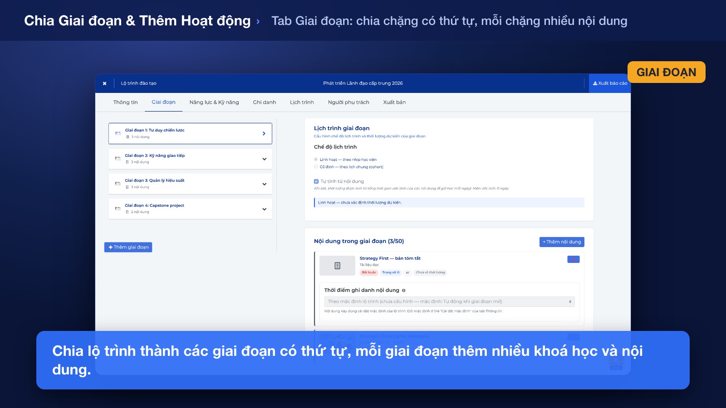Choose the Cố định cohort schedule radio
The height and width of the screenshot is (408, 726).
316,167
